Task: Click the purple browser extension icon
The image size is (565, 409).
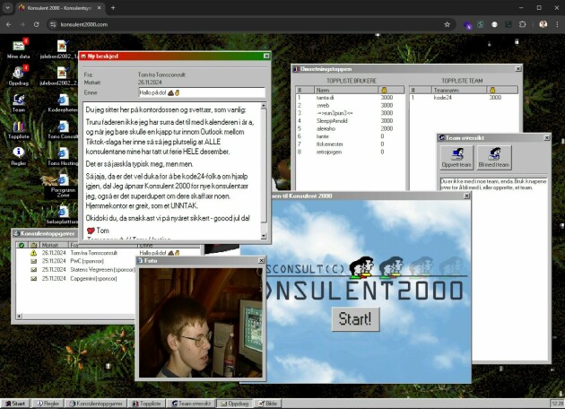Action: coord(467,24)
